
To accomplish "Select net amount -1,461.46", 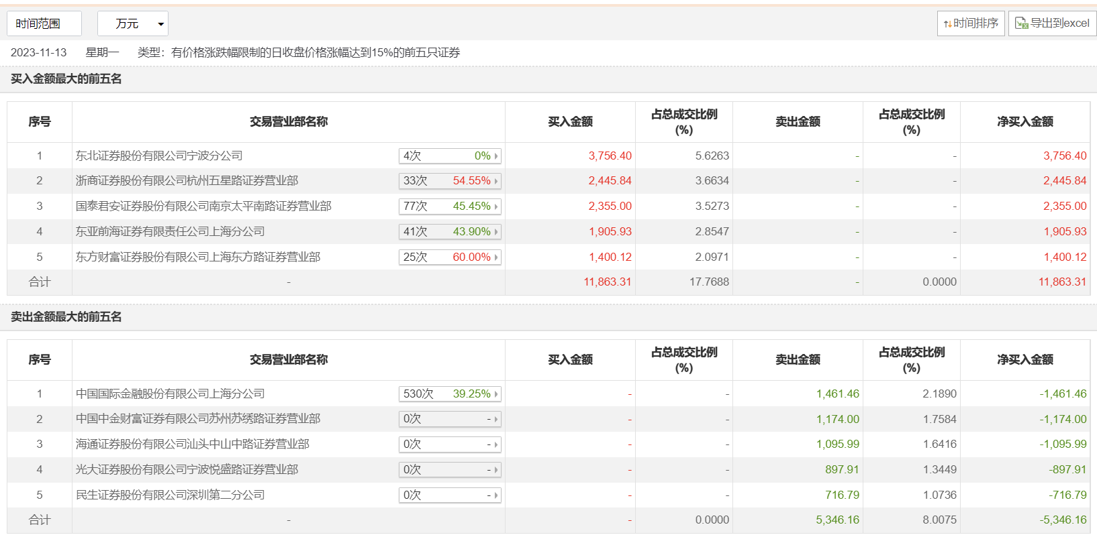I will click(x=1063, y=394).
